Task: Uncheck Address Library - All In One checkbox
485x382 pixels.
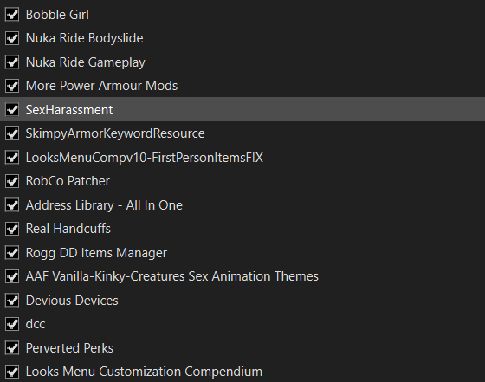Action: click(x=12, y=205)
